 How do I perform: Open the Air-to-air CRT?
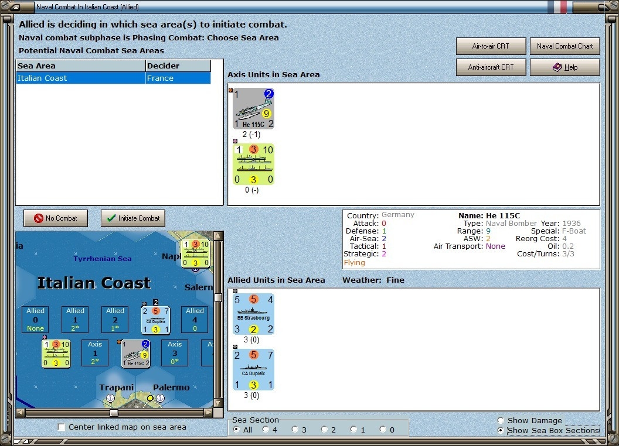pos(491,46)
